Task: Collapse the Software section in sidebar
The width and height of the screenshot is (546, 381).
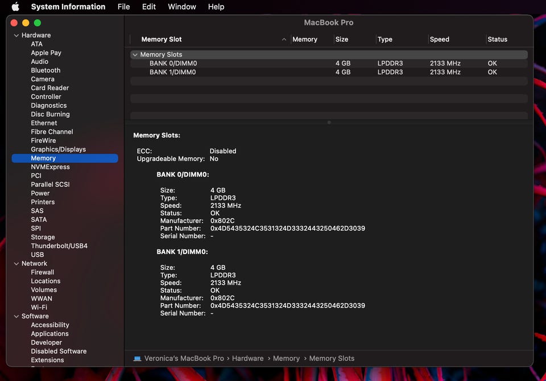Action: pyautogui.click(x=16, y=316)
